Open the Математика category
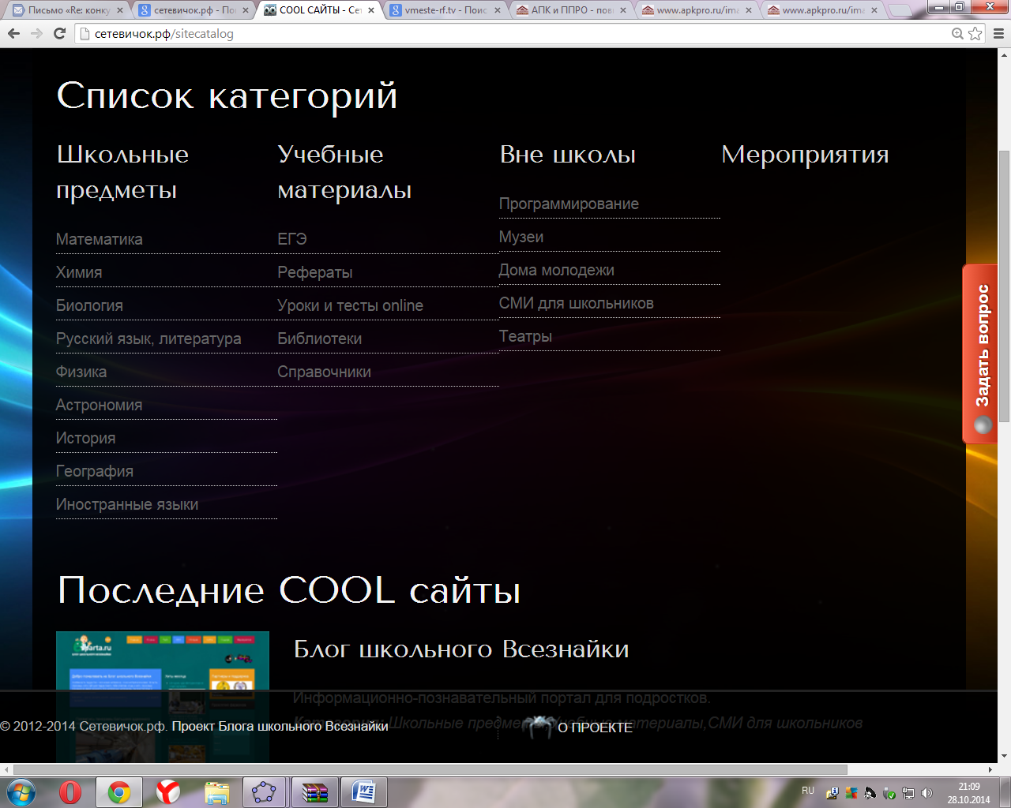1011x808 pixels. coord(100,239)
